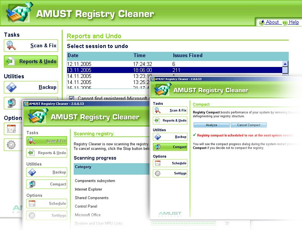Select Reports & Undo in back window
302x230 pixels.
coord(31,61)
